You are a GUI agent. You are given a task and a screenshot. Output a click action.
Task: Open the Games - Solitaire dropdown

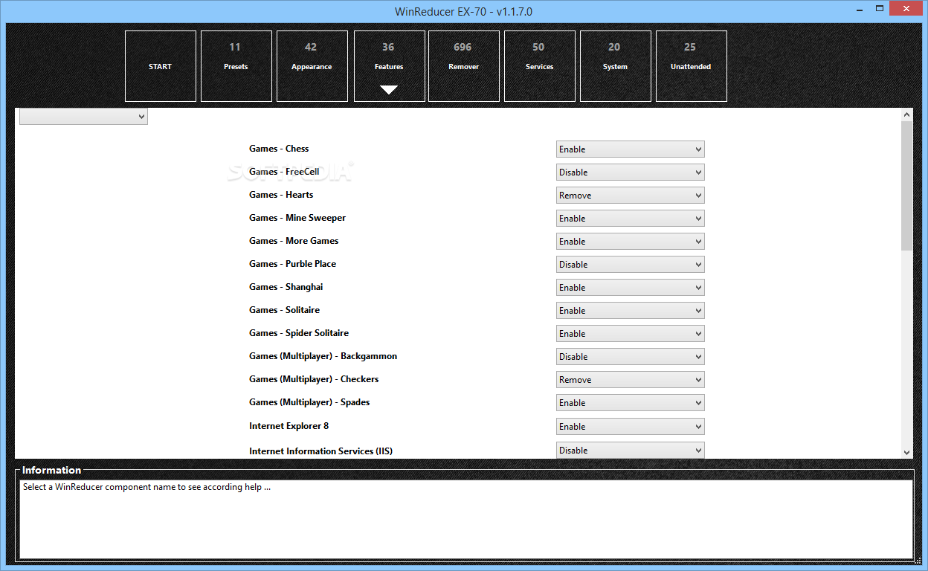click(x=631, y=311)
